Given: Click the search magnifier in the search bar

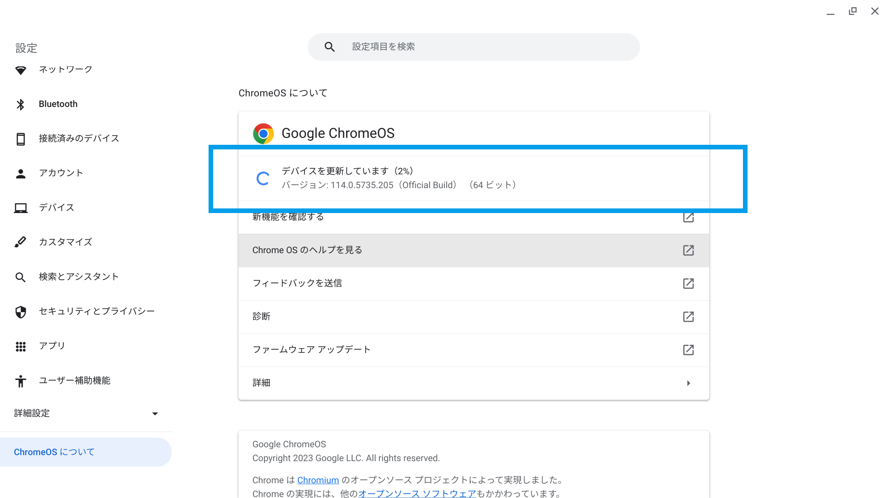Looking at the screenshot, I should click(329, 47).
